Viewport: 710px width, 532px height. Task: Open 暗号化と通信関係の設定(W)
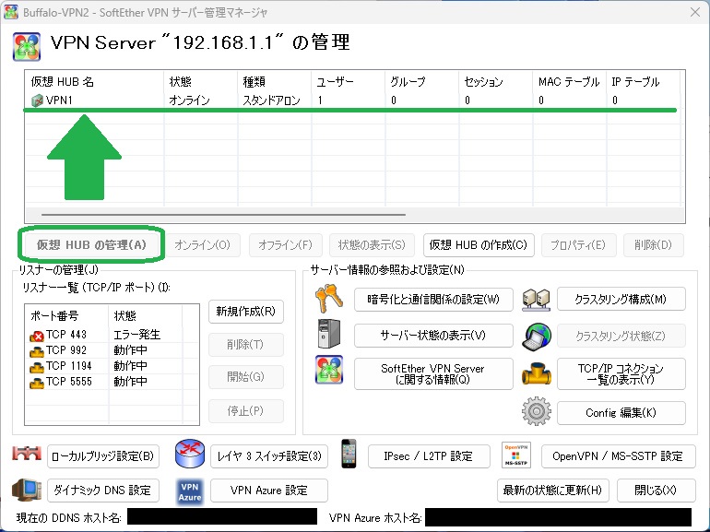433,300
